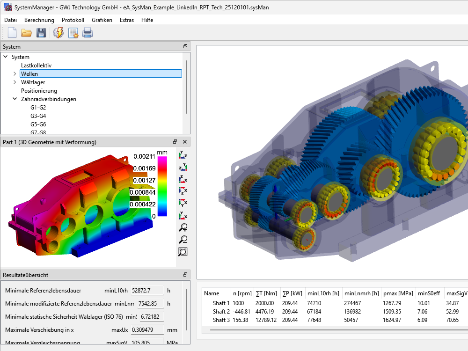468x351 pixels.
Task: Zoom out with the magnifier minus icon
Action: coord(183,240)
